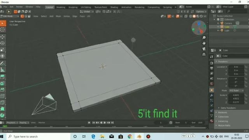This screenshot has width=249, height=140.
Task: Pick the Scale tool
Action: click(3, 49)
